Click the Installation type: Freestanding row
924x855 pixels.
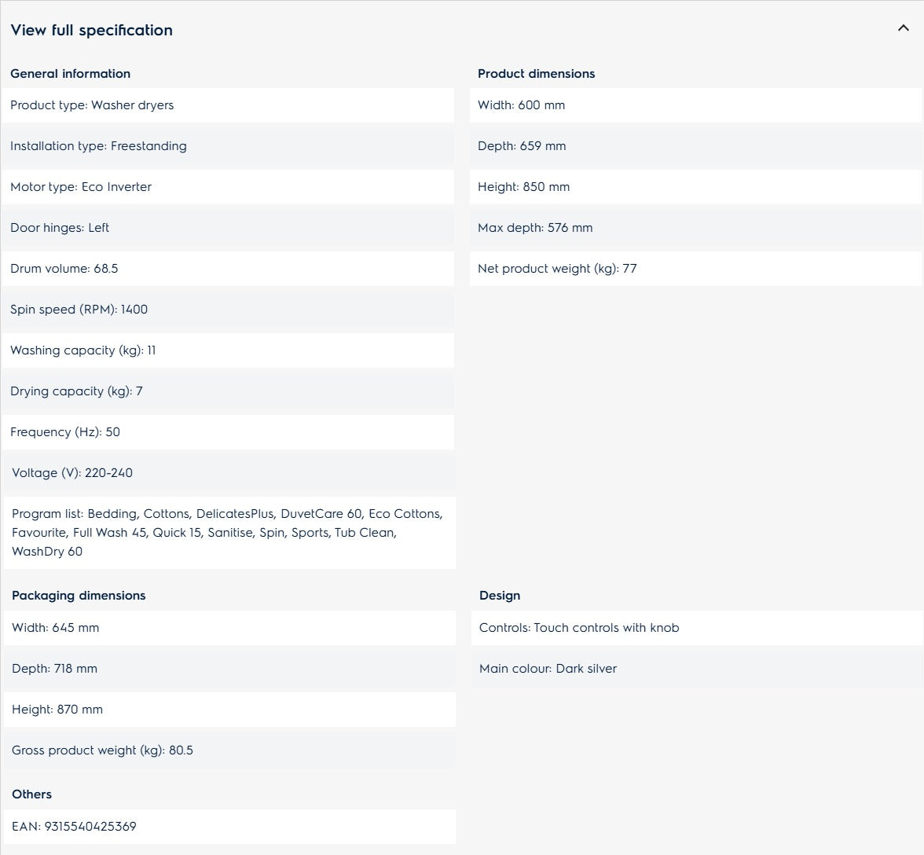pyautogui.click(x=228, y=146)
